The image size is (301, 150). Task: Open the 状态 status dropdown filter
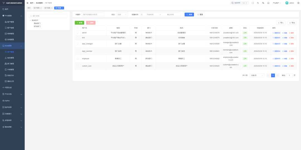point(122,14)
